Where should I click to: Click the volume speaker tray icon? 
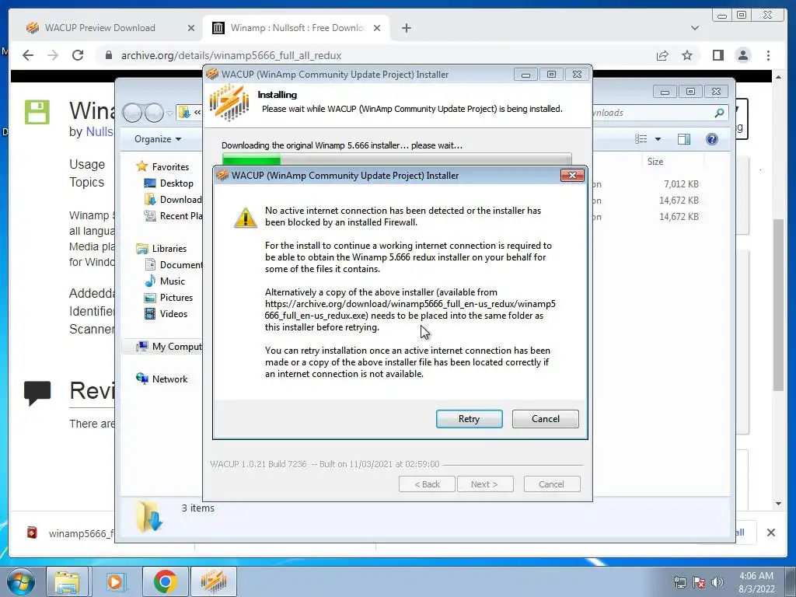717,582
